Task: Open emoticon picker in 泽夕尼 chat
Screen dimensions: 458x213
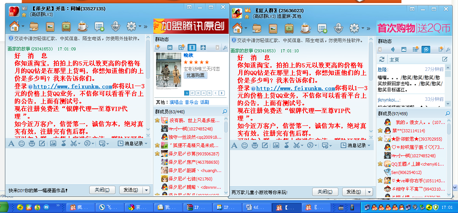Action: (22, 144)
